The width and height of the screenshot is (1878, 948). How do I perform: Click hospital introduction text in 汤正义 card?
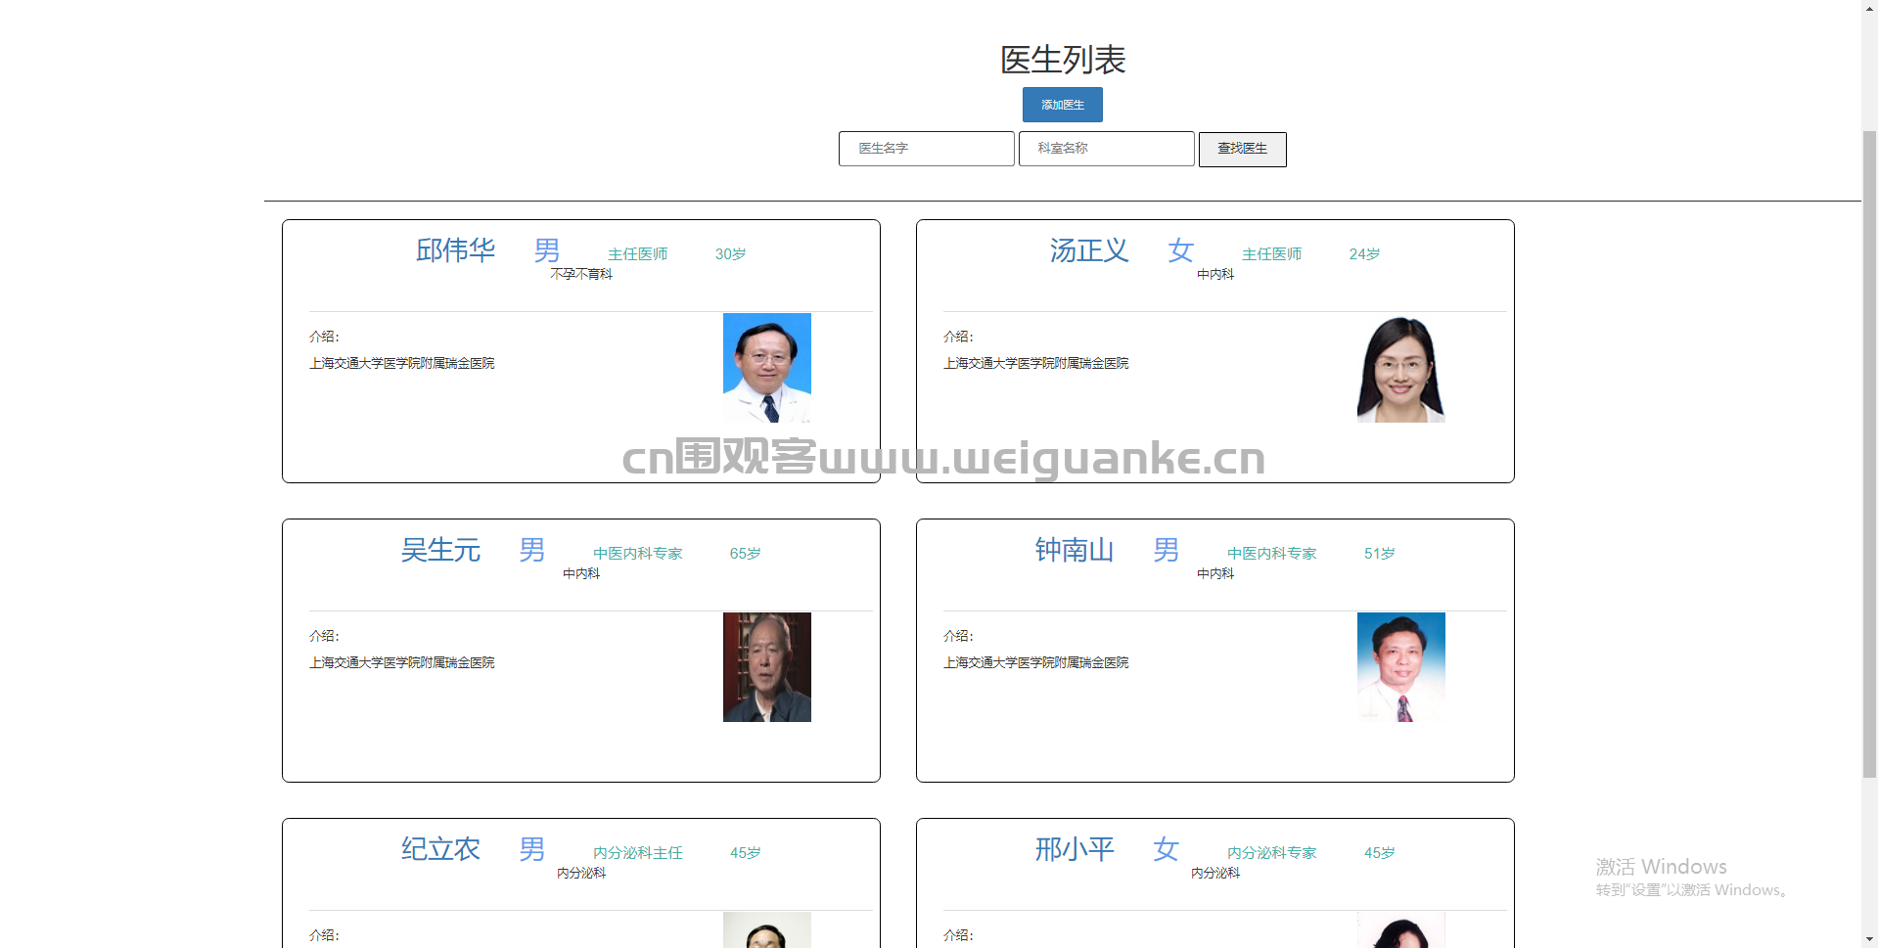pyautogui.click(x=1036, y=363)
